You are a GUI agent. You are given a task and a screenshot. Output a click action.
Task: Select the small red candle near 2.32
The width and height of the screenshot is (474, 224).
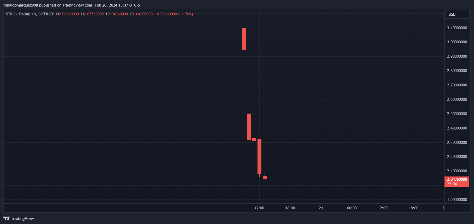coord(254,139)
